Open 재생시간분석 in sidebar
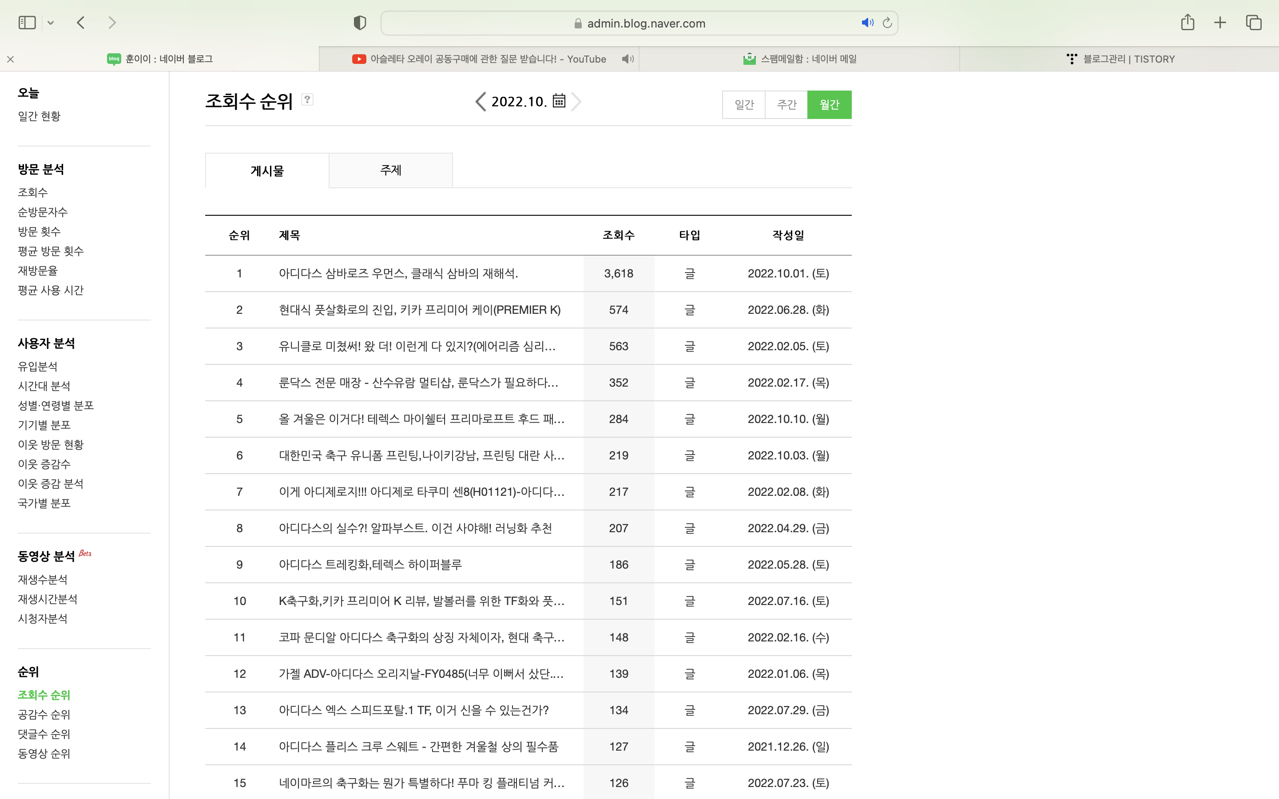This screenshot has width=1279, height=799. coord(48,599)
